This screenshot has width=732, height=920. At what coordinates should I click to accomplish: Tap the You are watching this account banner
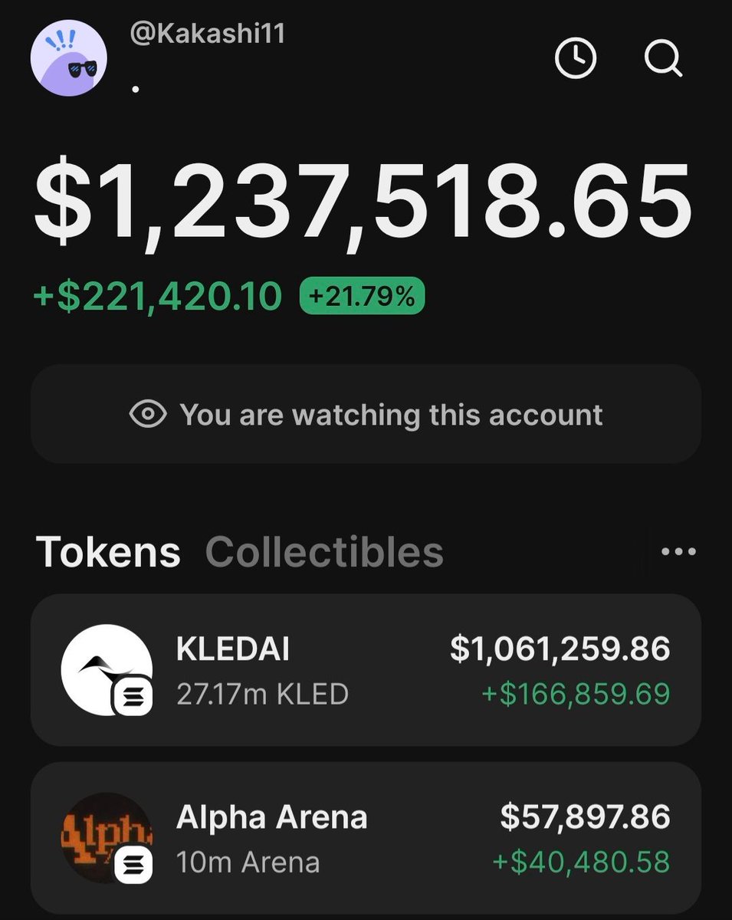tap(366, 415)
